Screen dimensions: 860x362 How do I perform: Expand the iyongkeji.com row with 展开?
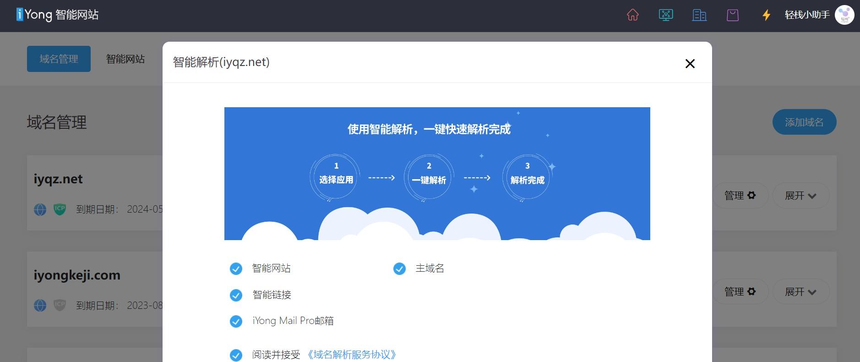coord(800,292)
